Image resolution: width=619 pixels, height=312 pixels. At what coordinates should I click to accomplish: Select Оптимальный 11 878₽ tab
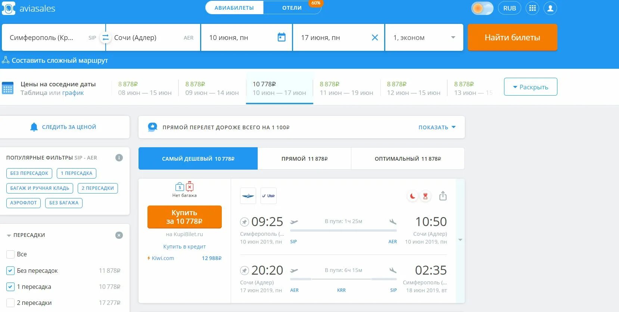click(408, 159)
